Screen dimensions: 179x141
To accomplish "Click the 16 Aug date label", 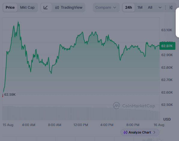I will point(159,125).
